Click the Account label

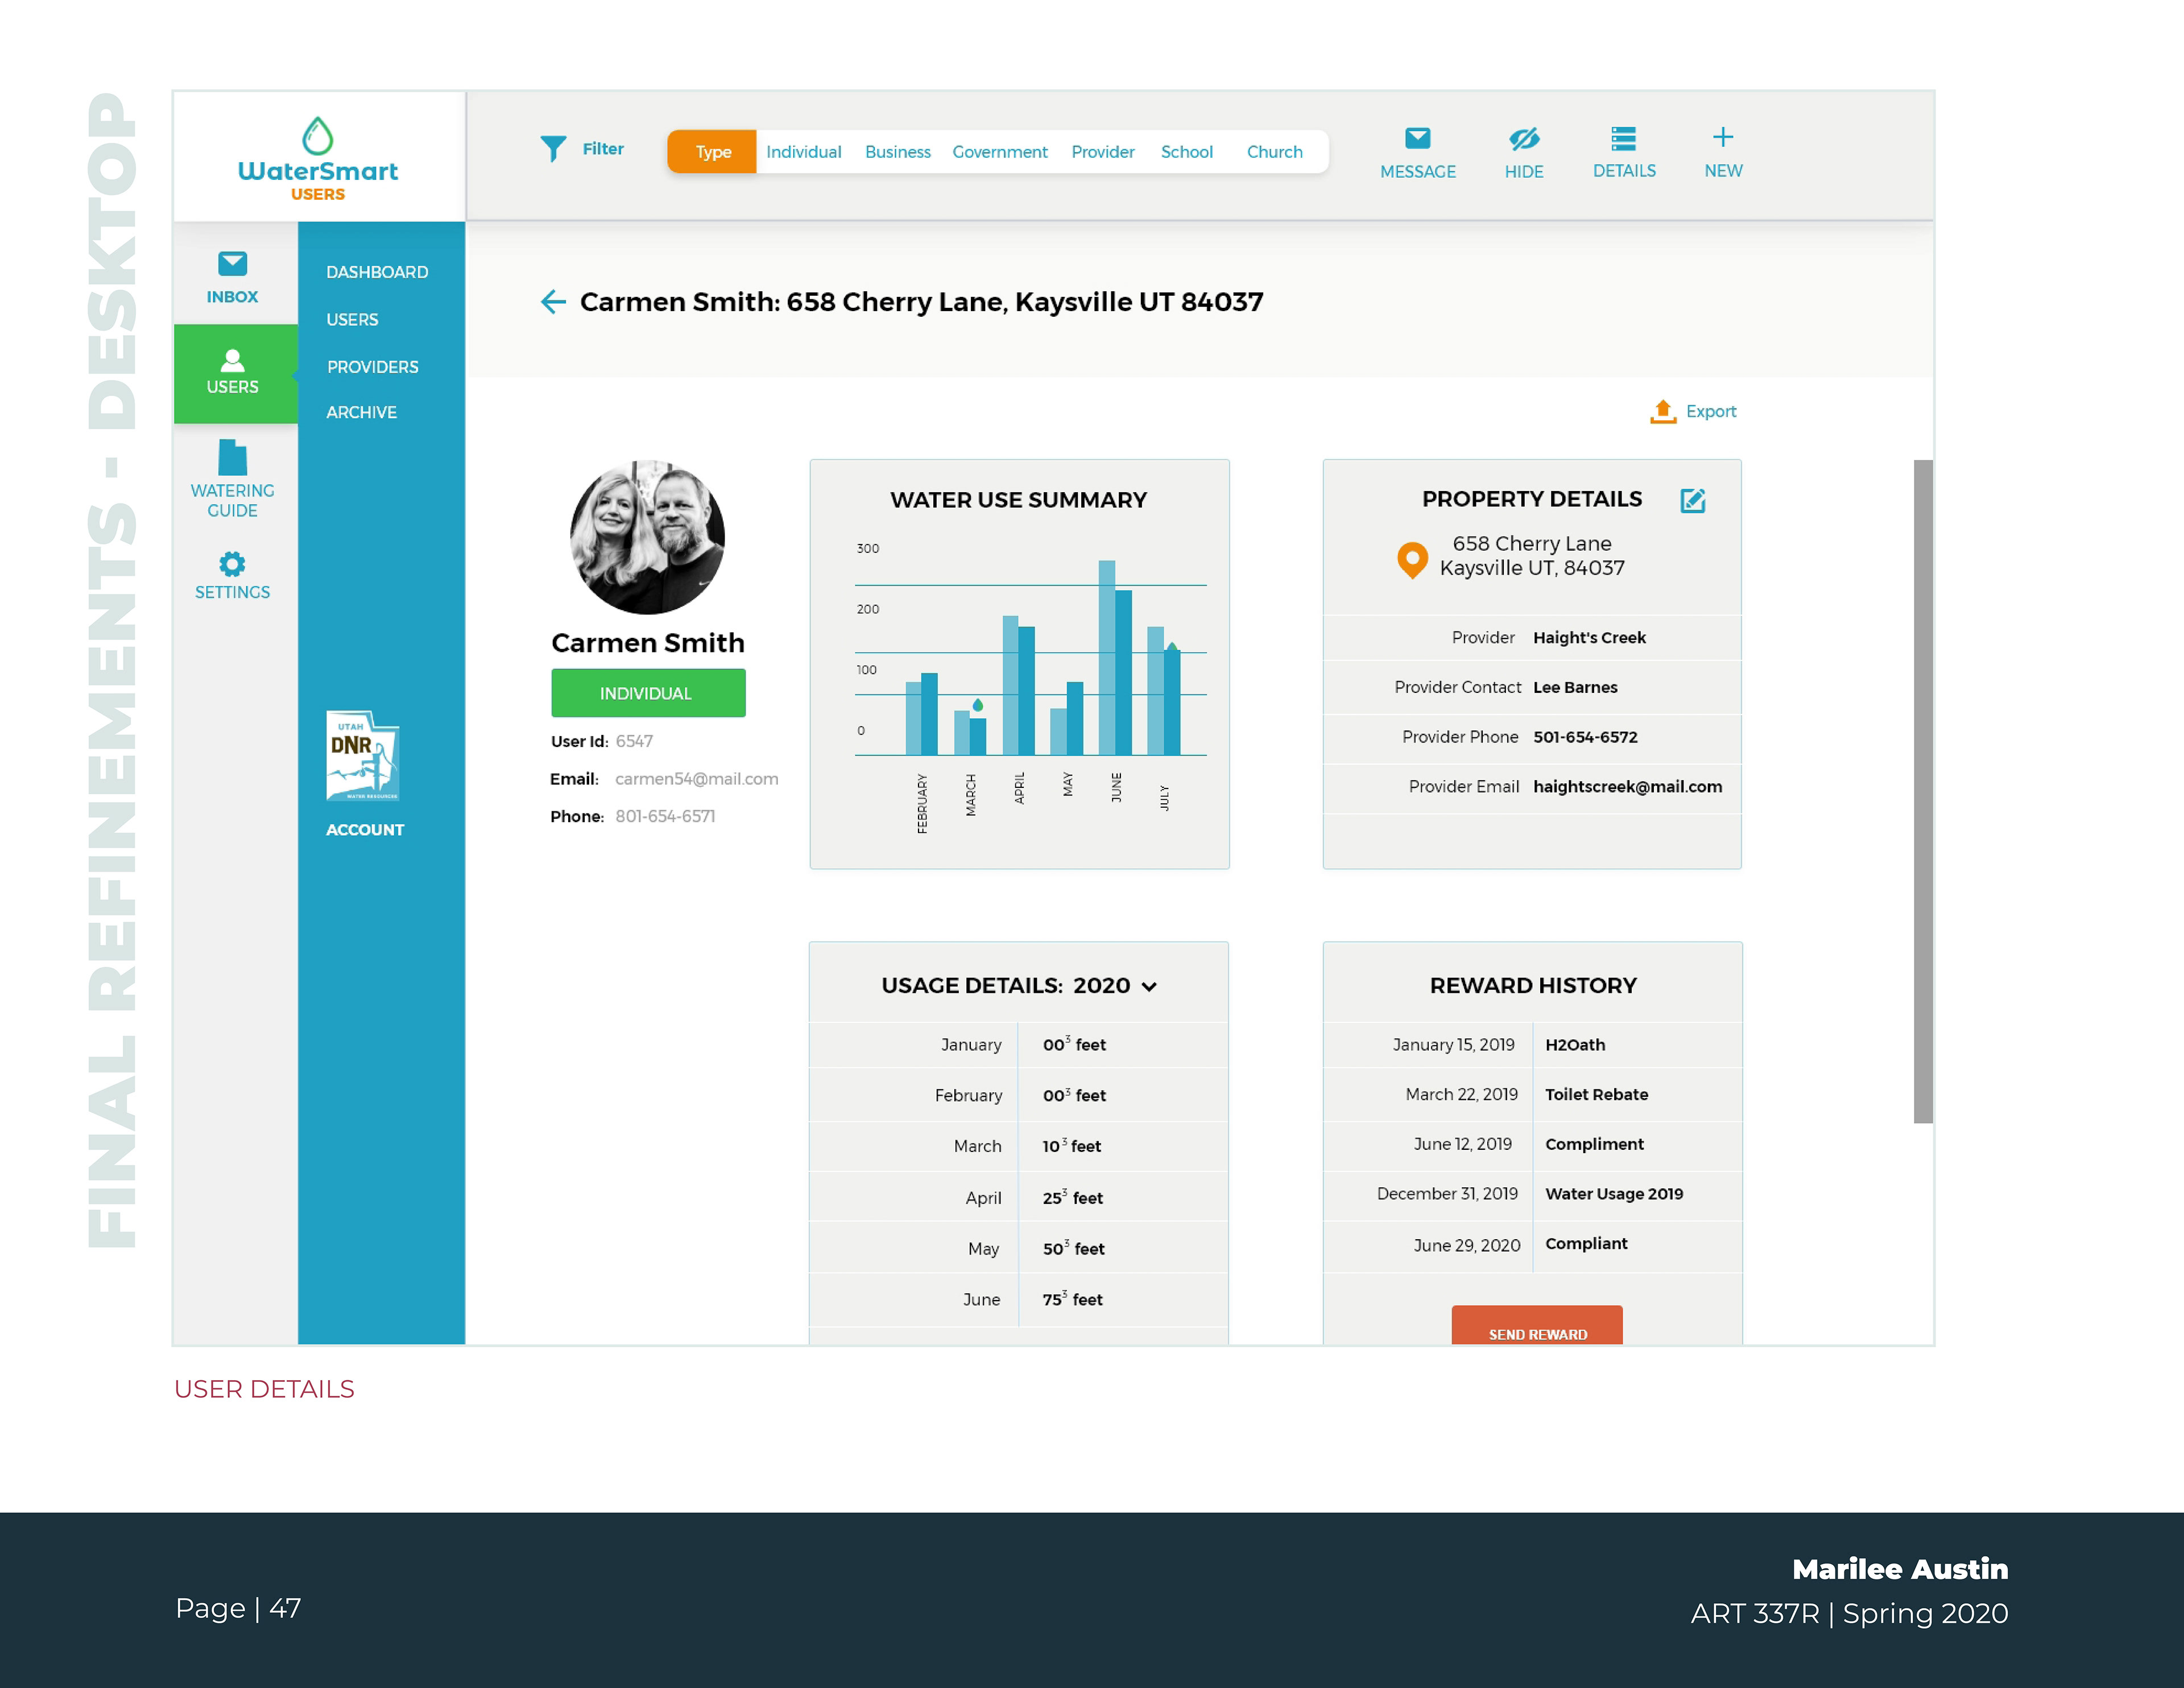pos(365,829)
